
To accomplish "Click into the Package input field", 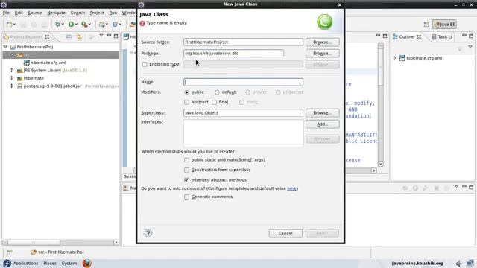I will point(233,53).
